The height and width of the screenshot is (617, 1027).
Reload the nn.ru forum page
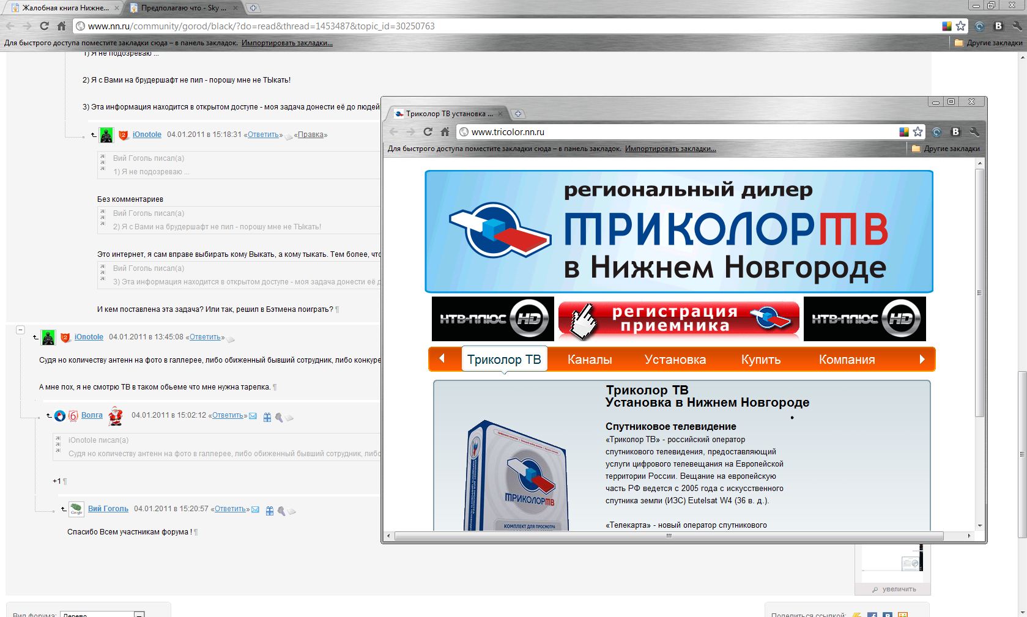coord(44,26)
